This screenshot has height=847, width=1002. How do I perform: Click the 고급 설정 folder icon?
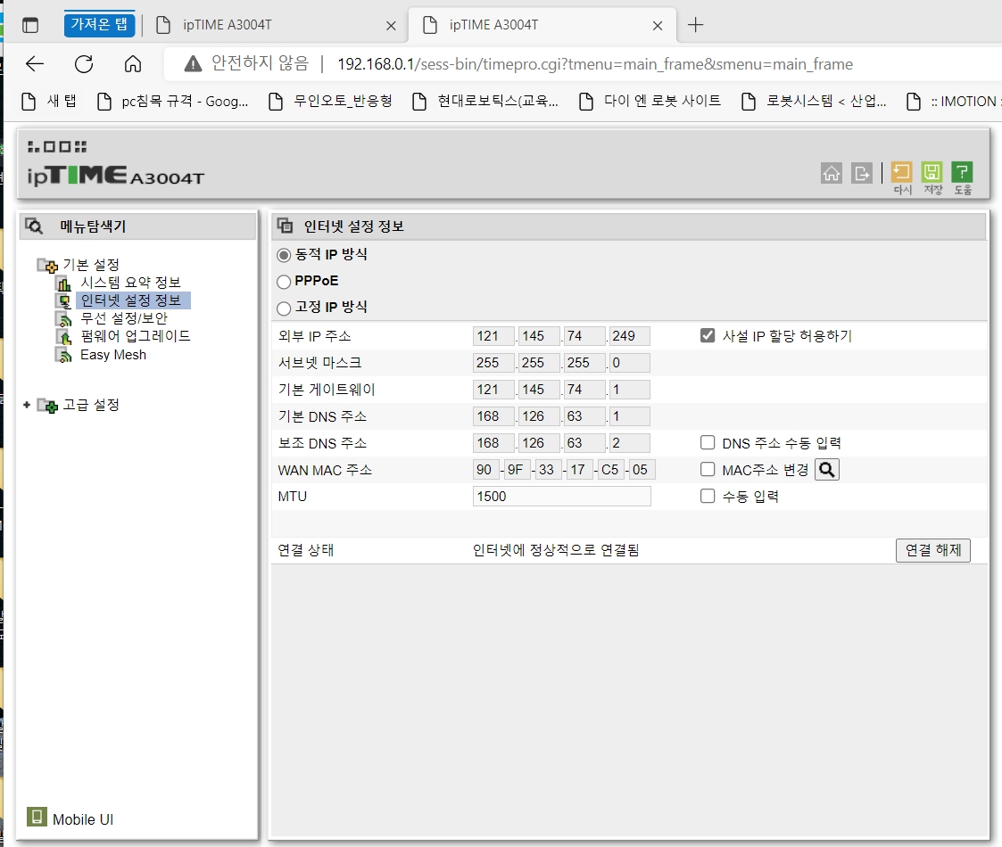(x=47, y=405)
